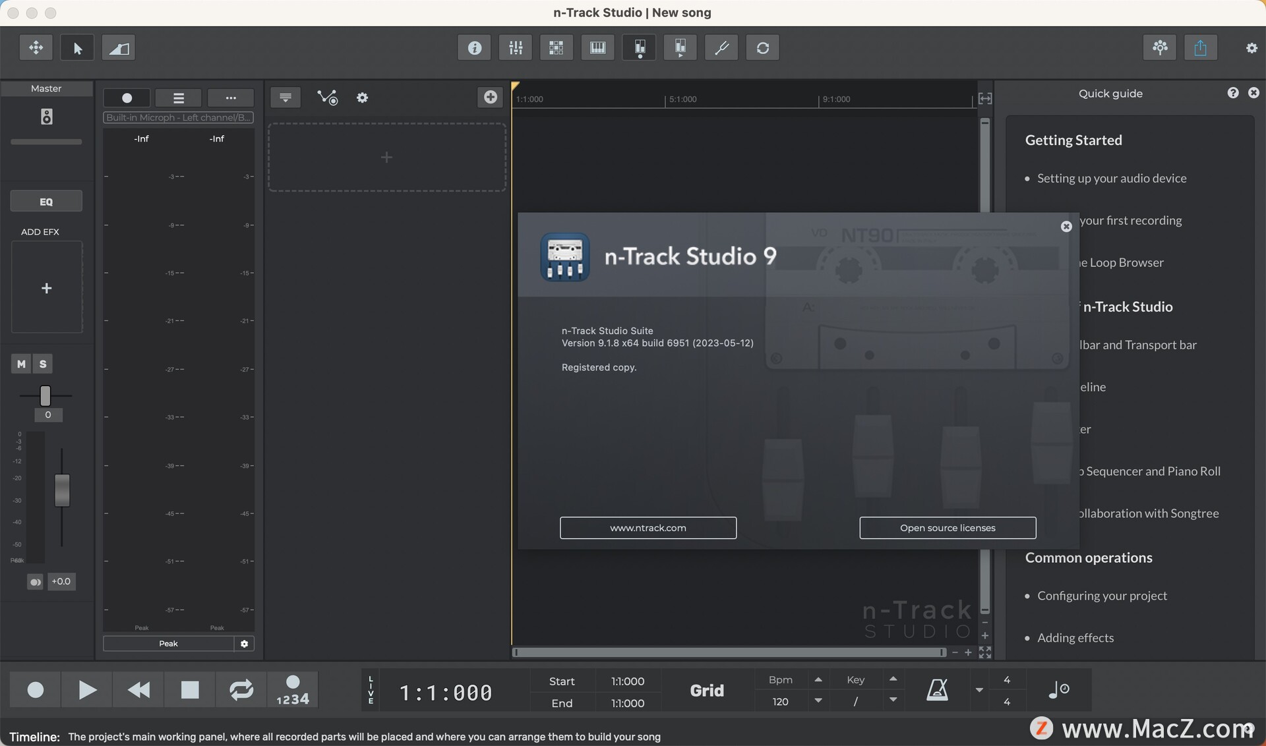Select the arrow pointer tool

tap(77, 47)
